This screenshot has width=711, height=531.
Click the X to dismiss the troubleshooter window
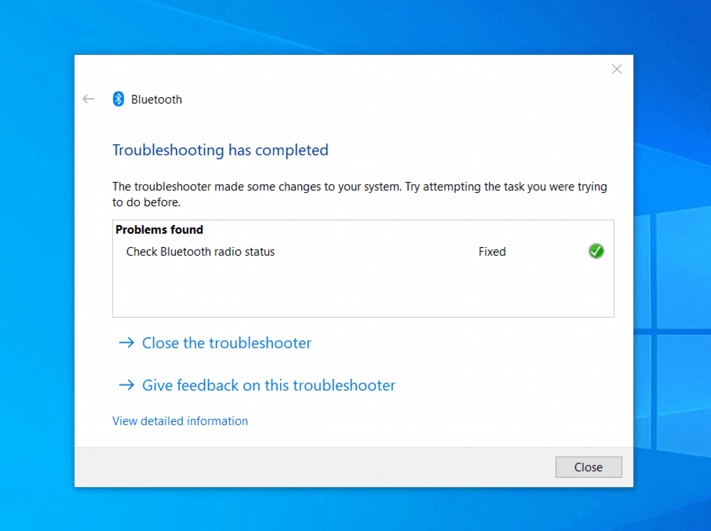coord(617,69)
